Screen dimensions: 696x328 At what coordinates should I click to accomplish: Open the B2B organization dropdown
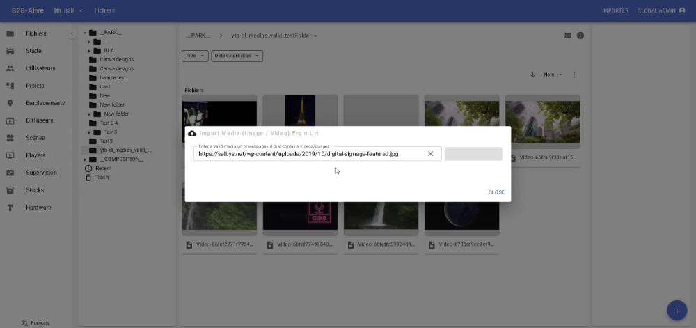point(69,10)
